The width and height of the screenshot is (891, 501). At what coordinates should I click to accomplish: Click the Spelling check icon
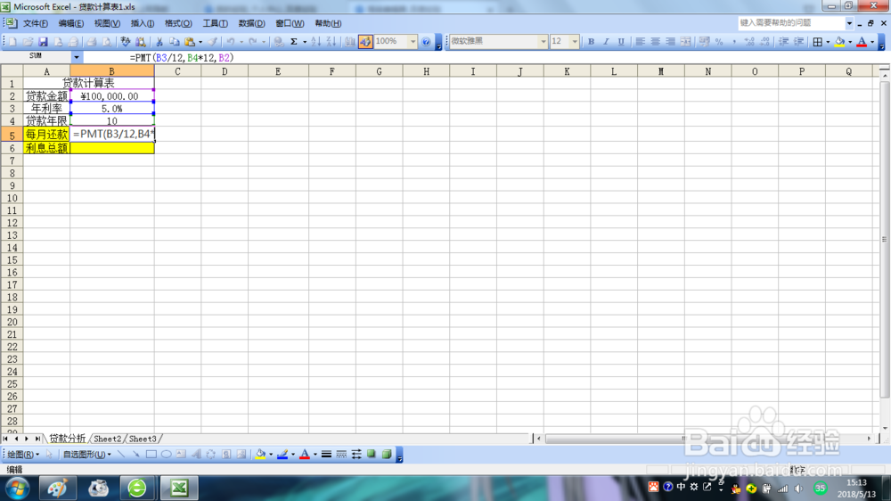pos(125,42)
